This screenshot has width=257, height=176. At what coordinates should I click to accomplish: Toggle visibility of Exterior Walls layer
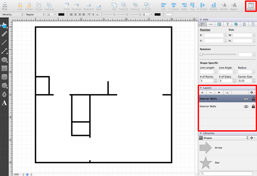click(246, 106)
